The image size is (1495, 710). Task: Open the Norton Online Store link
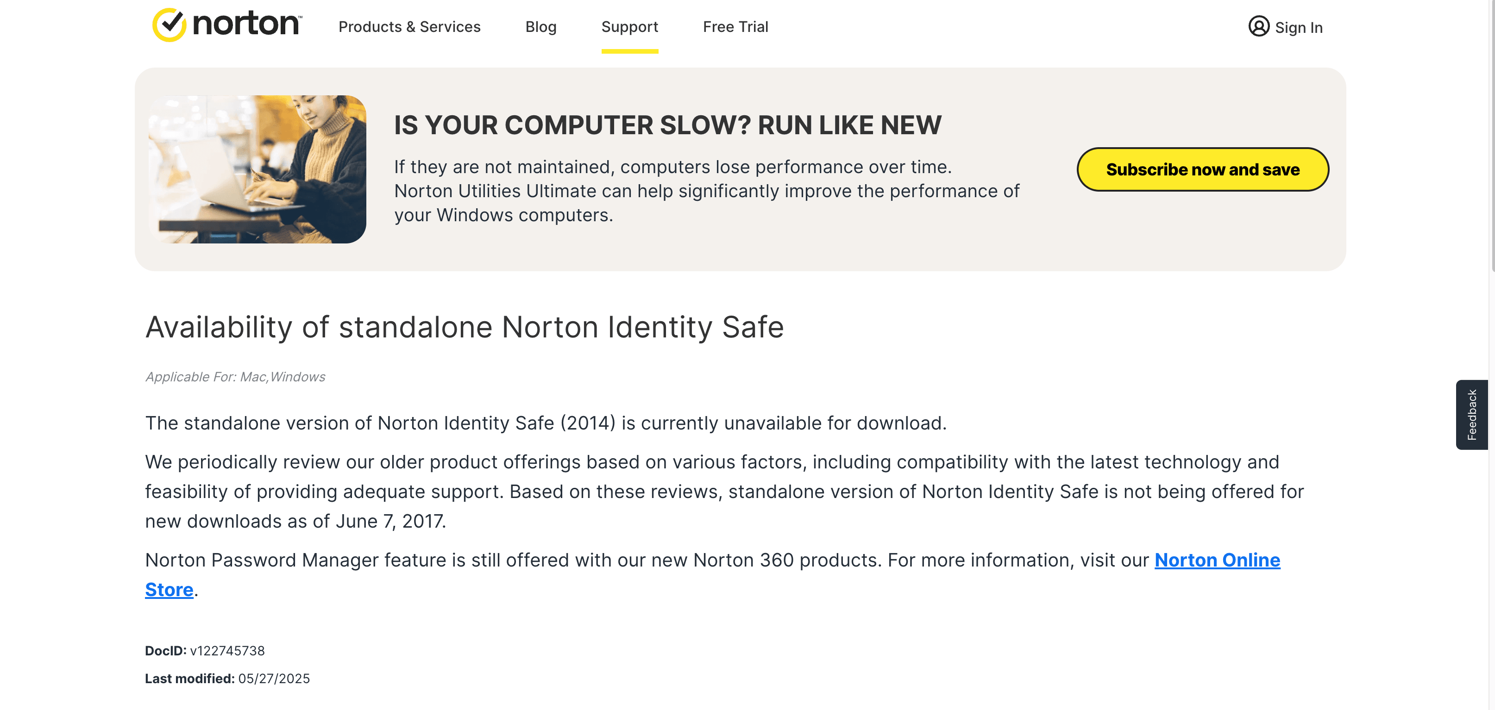(1217, 561)
